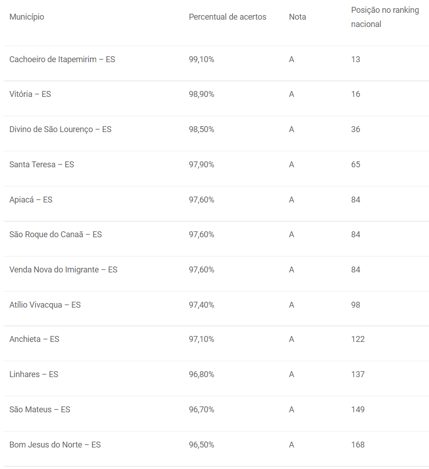Click Venda Nova do Imigrante – ES
429x469 pixels.
click(x=64, y=270)
